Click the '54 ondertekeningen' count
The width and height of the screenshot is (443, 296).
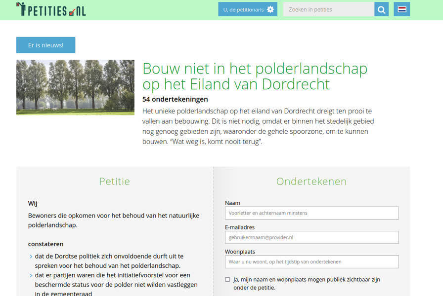(175, 99)
